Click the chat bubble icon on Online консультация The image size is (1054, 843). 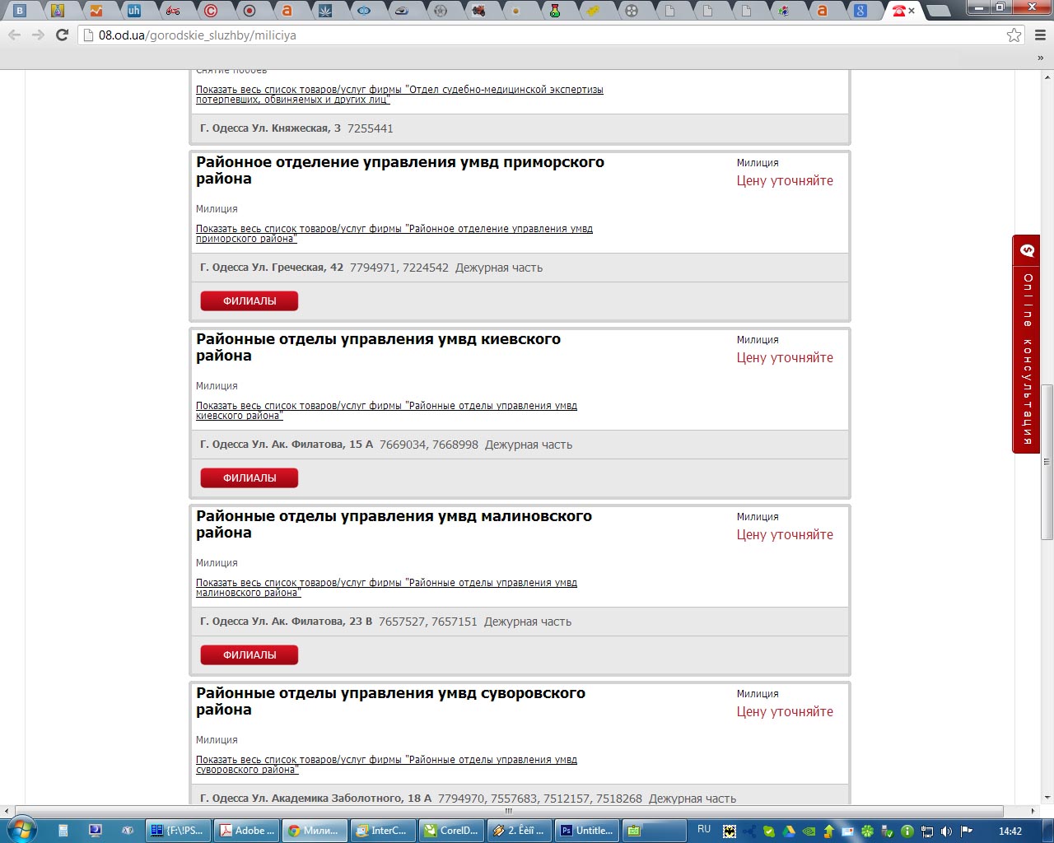1026,251
